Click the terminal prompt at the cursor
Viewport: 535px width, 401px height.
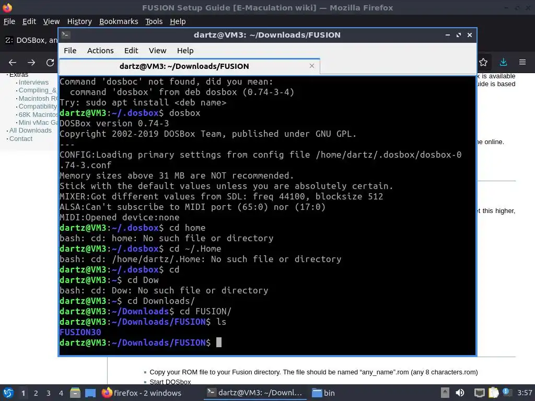point(219,343)
